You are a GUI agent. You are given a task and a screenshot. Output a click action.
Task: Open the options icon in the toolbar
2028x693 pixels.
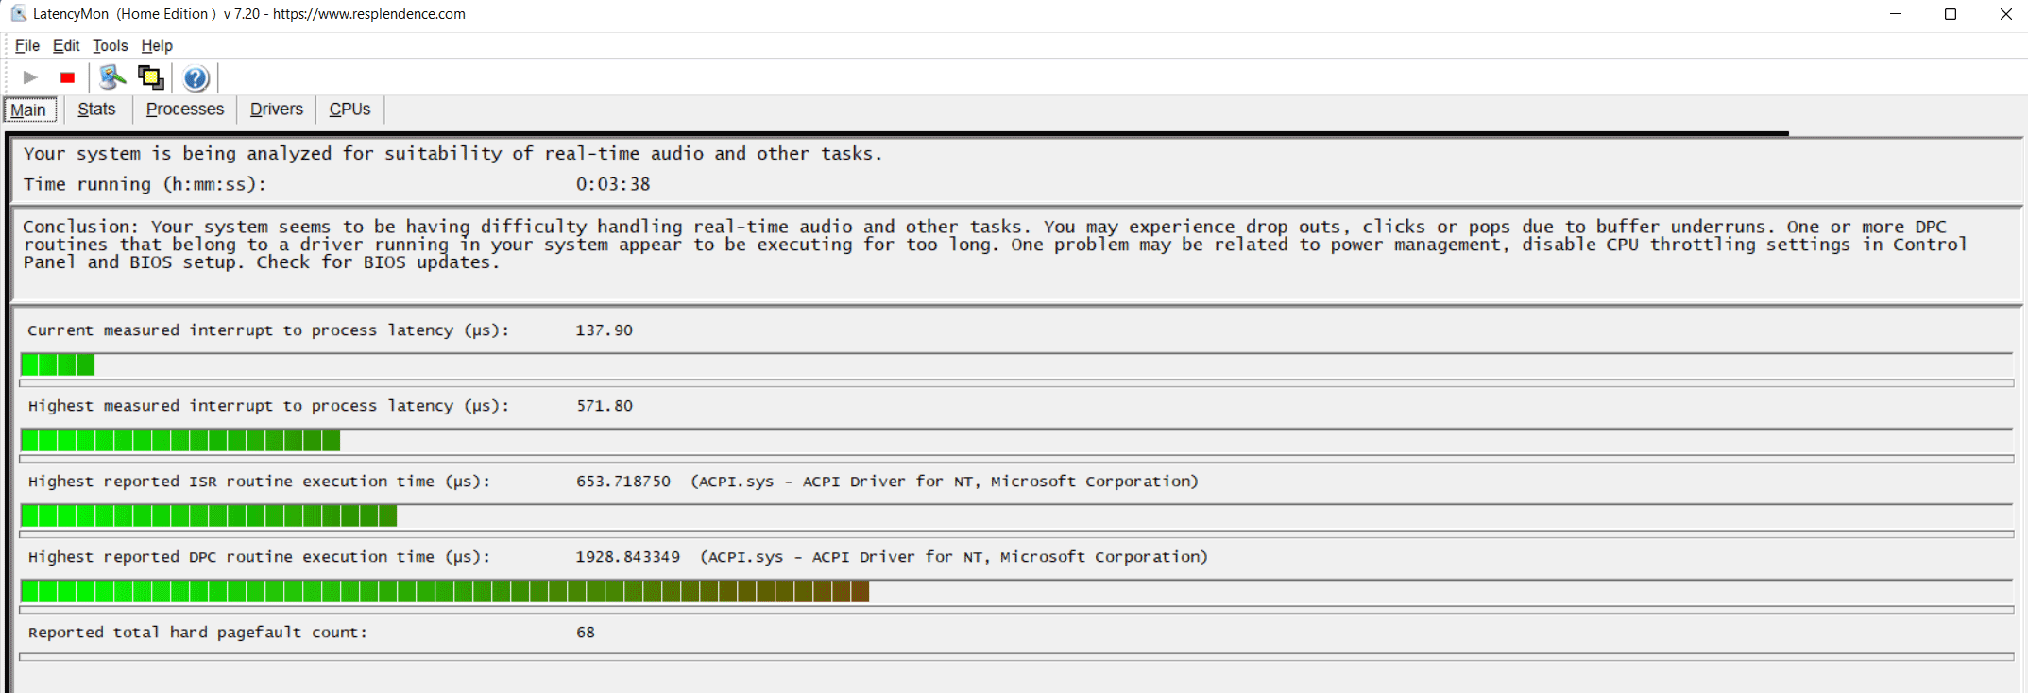tap(112, 77)
